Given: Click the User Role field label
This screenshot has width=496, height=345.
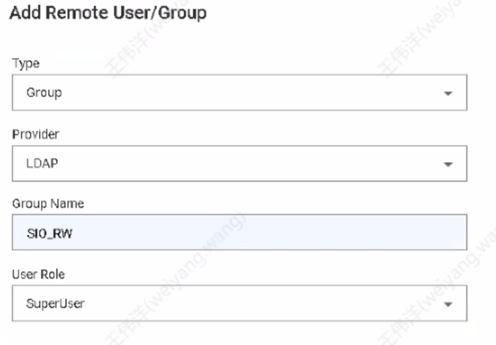Looking at the screenshot, I should (x=38, y=275).
